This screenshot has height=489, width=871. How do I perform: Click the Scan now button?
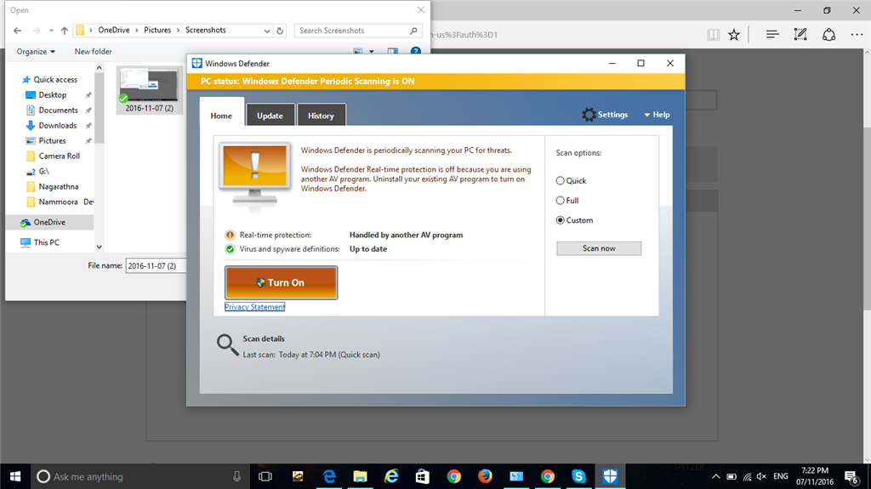tap(599, 248)
